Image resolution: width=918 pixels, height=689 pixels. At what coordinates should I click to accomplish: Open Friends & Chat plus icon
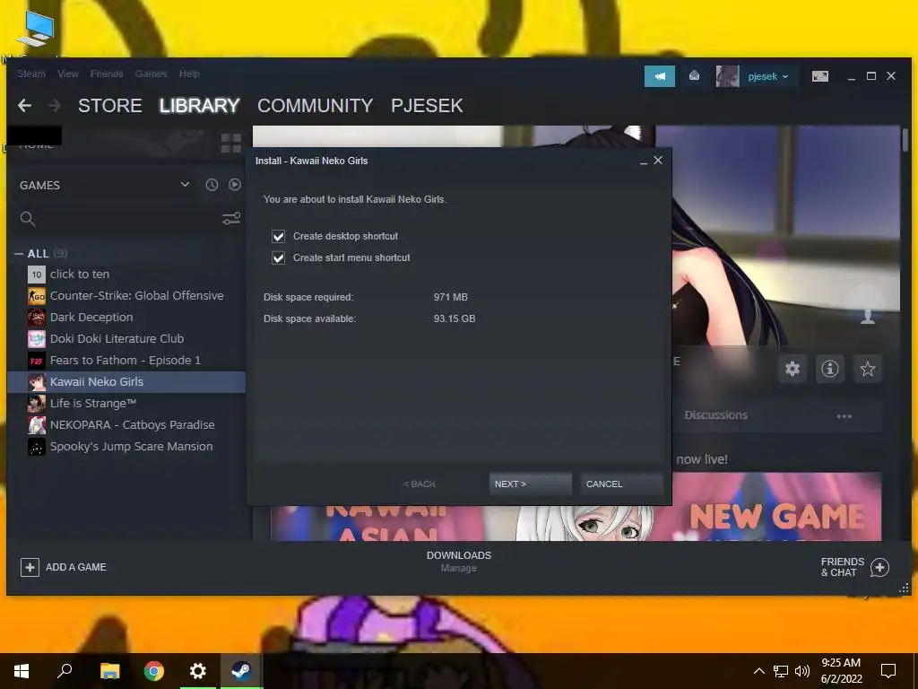coord(879,567)
